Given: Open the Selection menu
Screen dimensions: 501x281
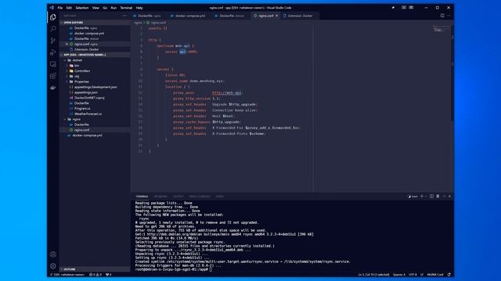Looking at the screenshot, I should point(81,8).
